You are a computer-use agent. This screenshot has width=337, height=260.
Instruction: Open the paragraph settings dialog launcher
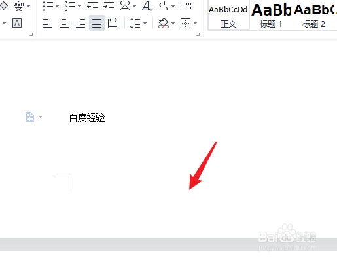(198, 35)
